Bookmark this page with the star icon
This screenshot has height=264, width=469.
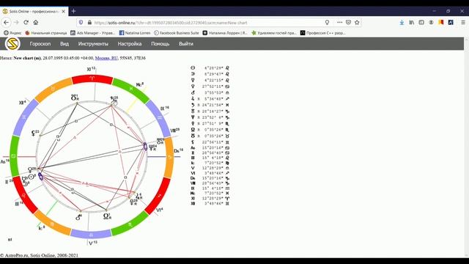[357, 23]
